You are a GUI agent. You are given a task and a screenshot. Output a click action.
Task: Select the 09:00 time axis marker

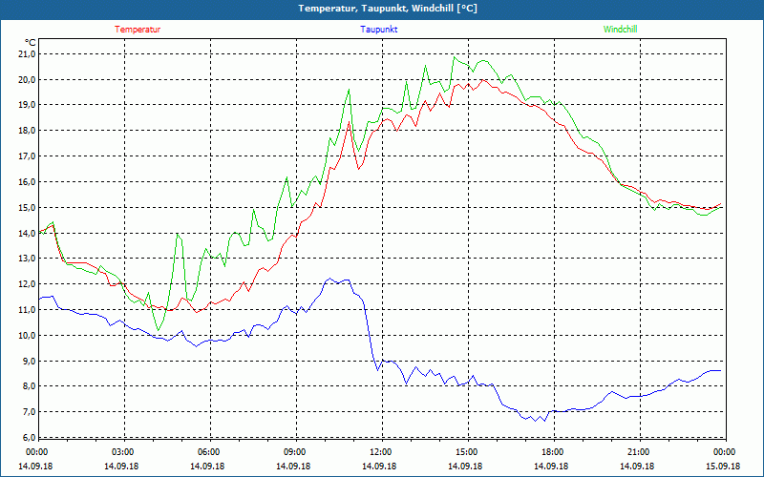294,452
